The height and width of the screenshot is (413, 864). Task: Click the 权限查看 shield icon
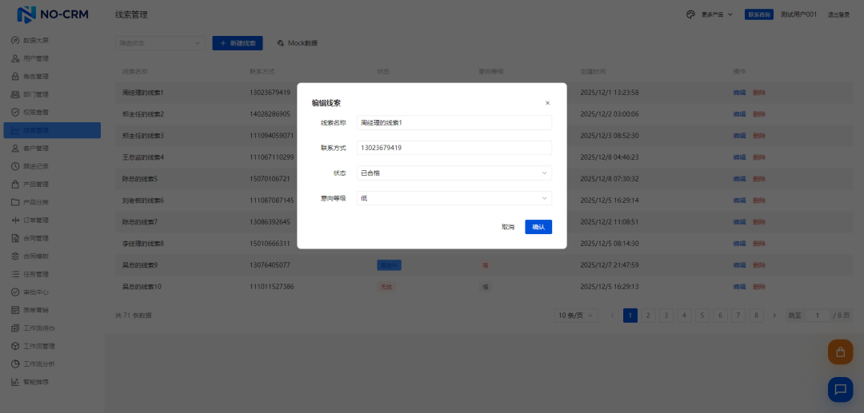point(15,112)
